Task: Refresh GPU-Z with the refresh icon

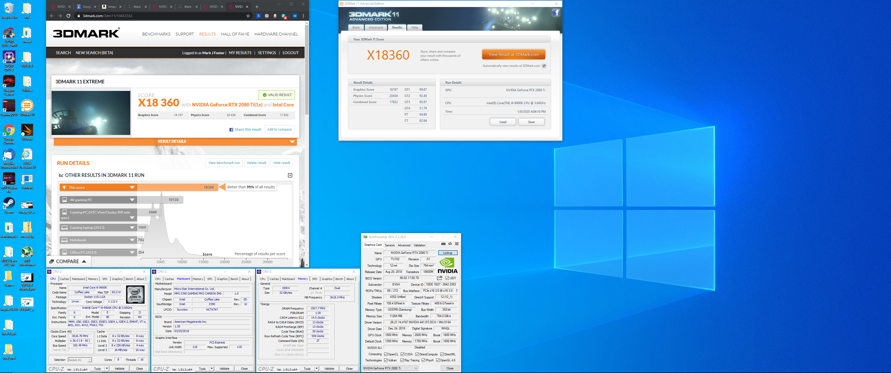Action: tap(450, 244)
